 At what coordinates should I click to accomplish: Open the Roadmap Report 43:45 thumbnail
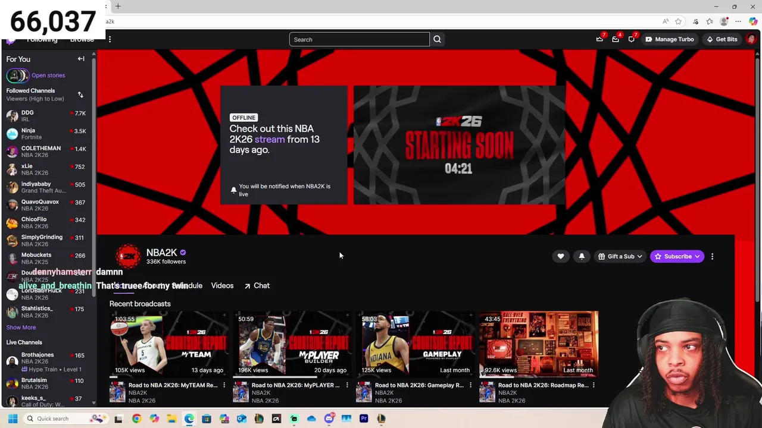click(x=539, y=344)
